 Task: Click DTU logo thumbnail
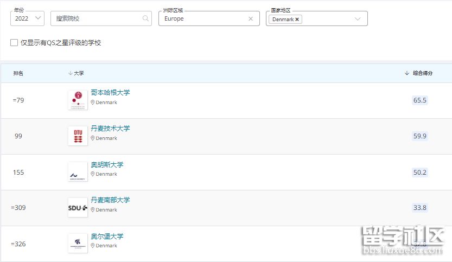pos(78,136)
